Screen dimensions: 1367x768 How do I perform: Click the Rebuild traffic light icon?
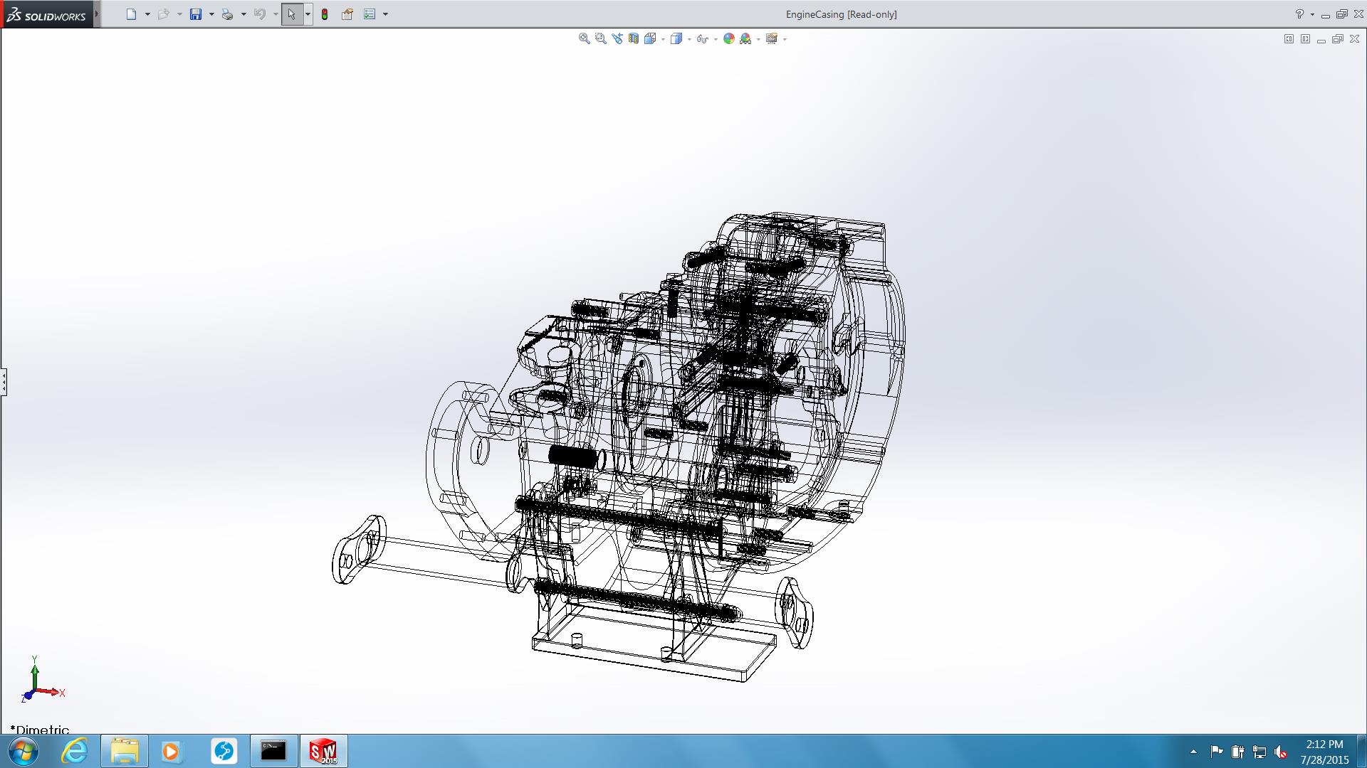click(325, 14)
